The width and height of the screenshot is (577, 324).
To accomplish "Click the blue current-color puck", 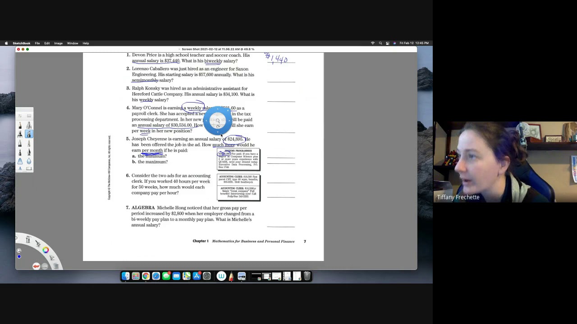I will tap(19, 256).
